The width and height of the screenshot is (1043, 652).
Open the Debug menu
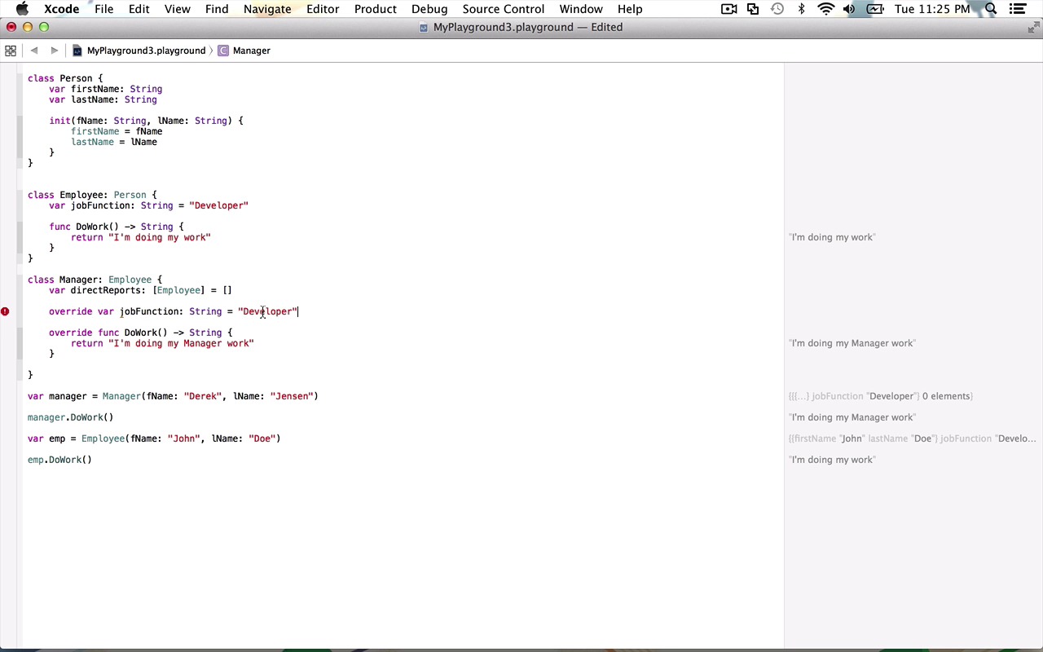pos(429,9)
